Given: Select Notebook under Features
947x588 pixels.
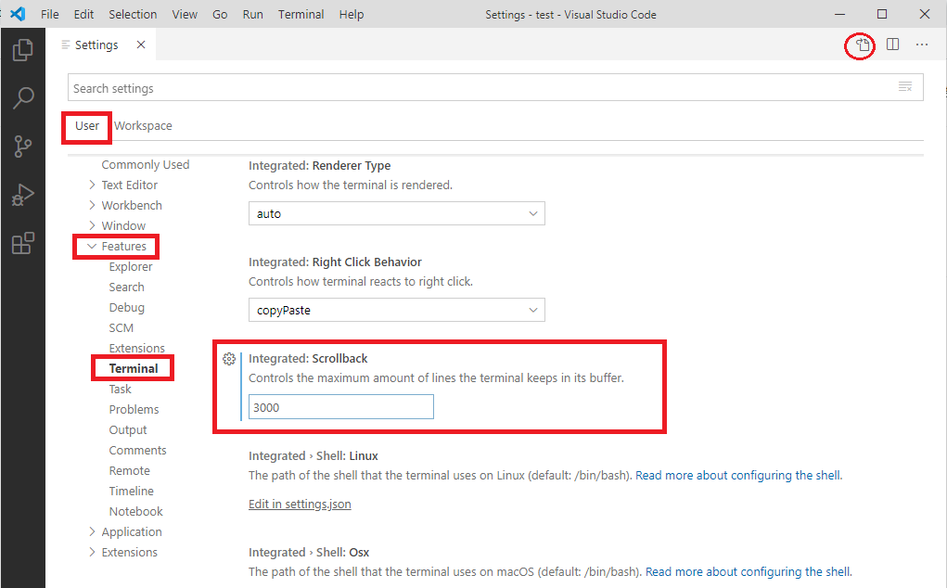Looking at the screenshot, I should tap(136, 511).
